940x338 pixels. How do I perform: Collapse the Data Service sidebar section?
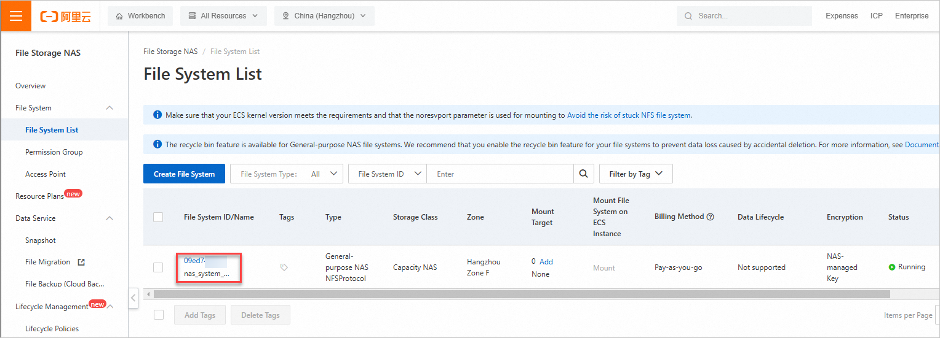(x=110, y=218)
